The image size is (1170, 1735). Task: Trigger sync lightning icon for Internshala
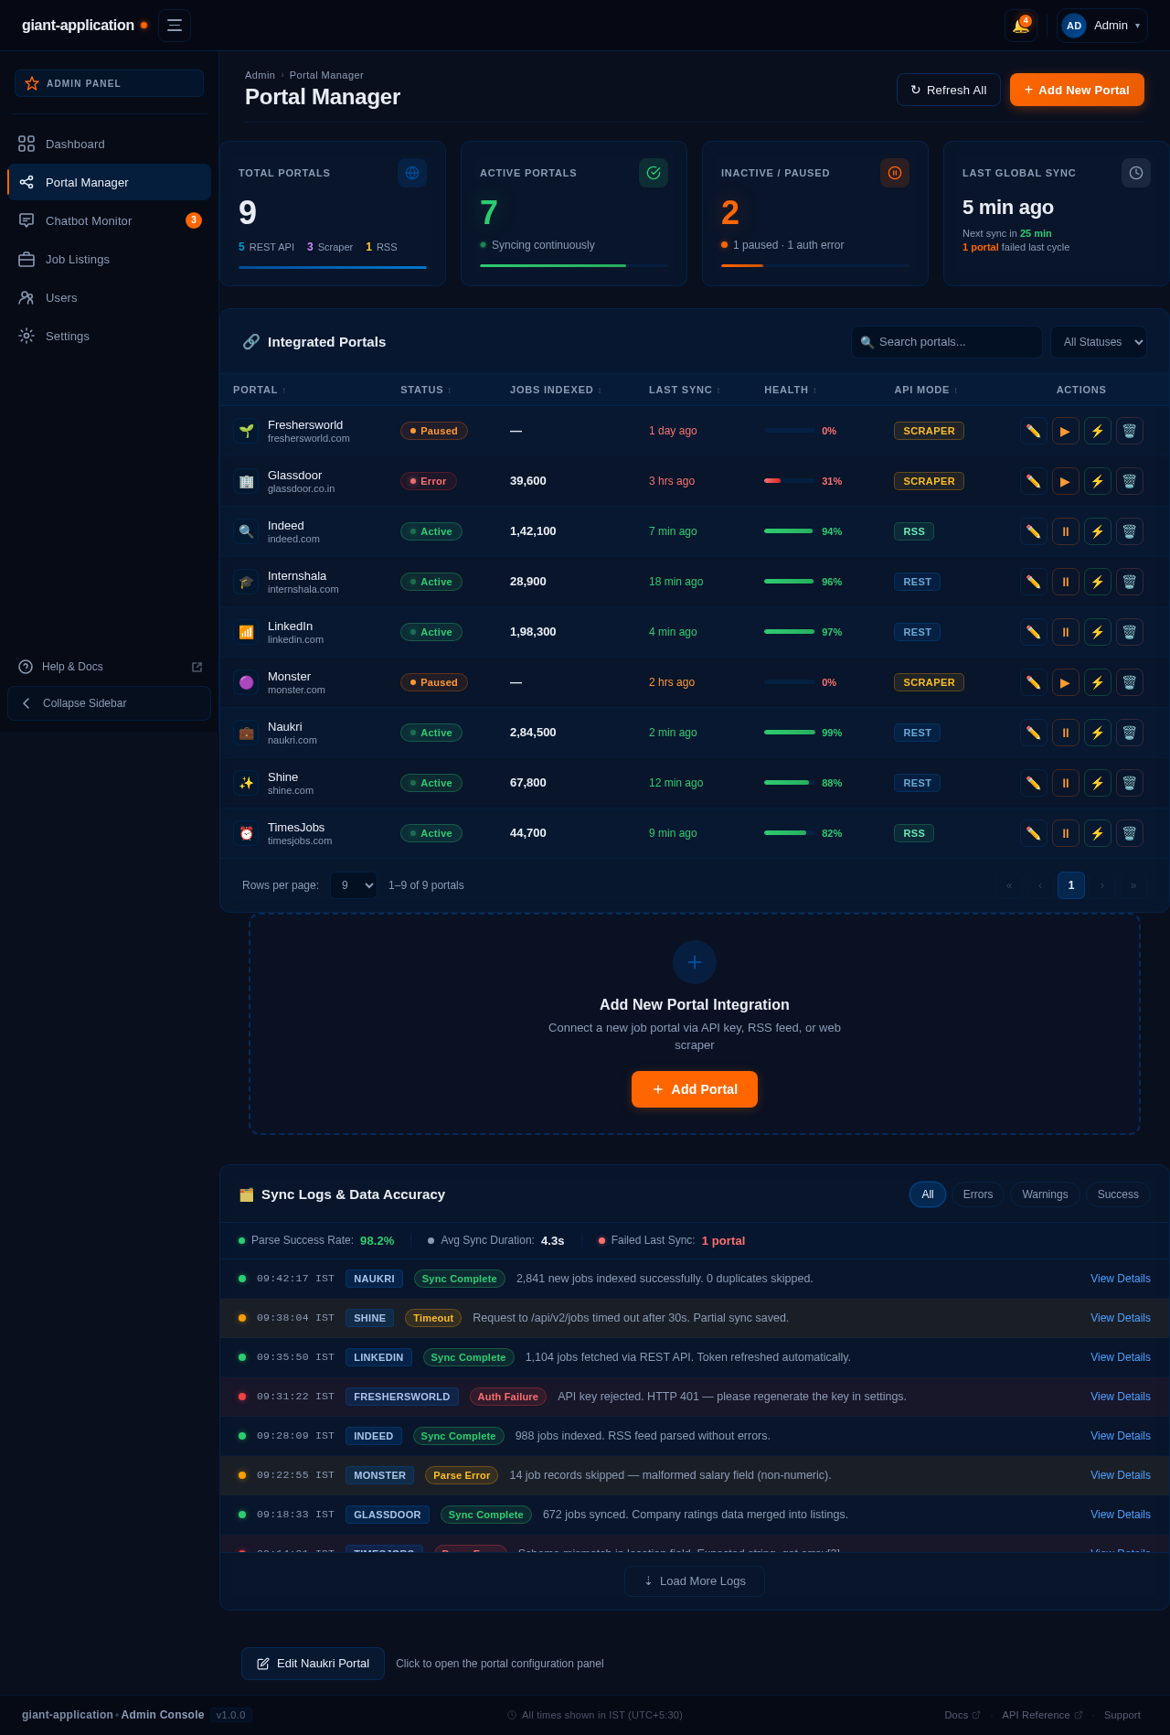(1098, 582)
